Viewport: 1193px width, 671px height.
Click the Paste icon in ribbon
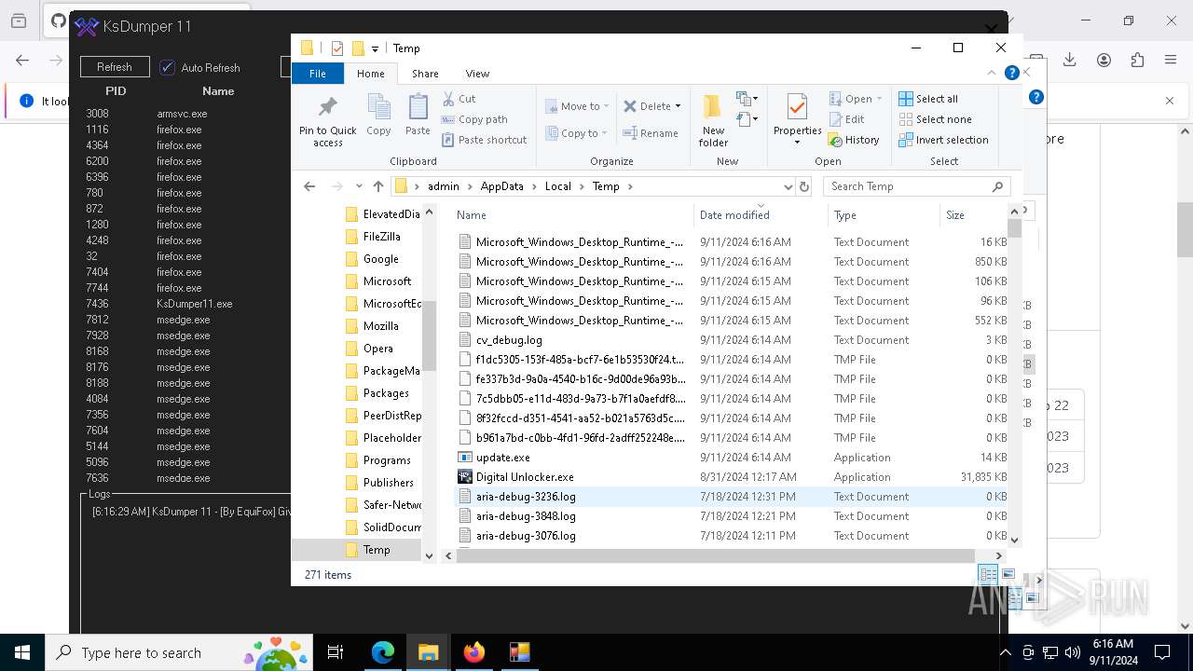click(418, 116)
